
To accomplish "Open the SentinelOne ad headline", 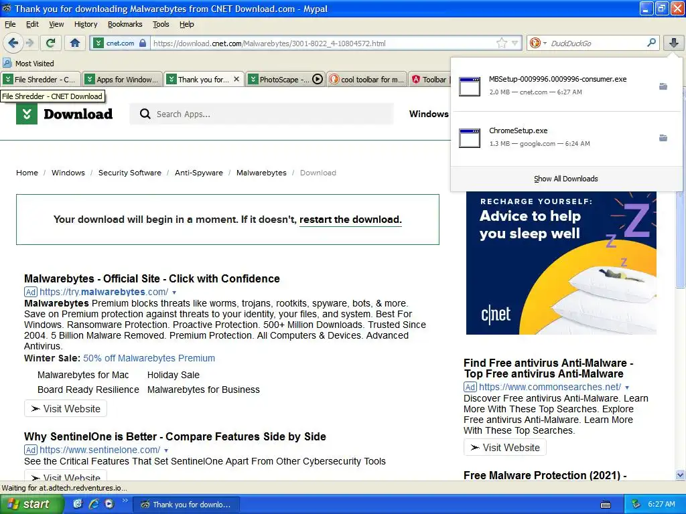I will click(x=175, y=436).
